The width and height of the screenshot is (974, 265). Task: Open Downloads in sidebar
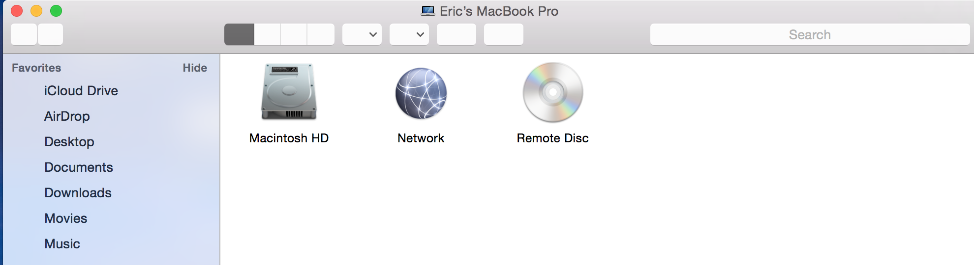78,193
